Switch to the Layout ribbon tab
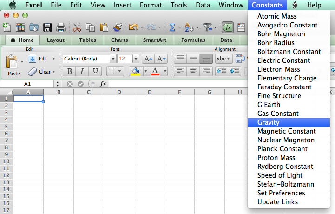The width and height of the screenshot is (335, 214). pyautogui.click(x=56, y=40)
